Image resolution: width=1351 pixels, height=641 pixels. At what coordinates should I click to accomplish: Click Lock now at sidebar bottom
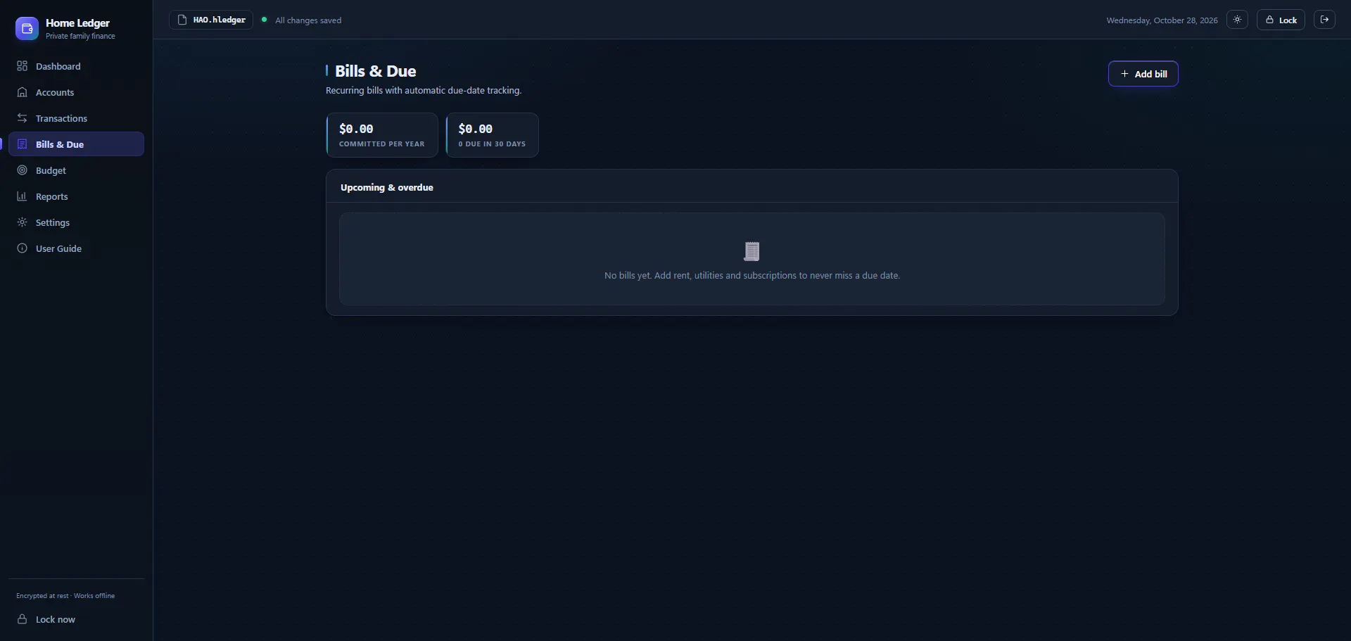click(76, 619)
